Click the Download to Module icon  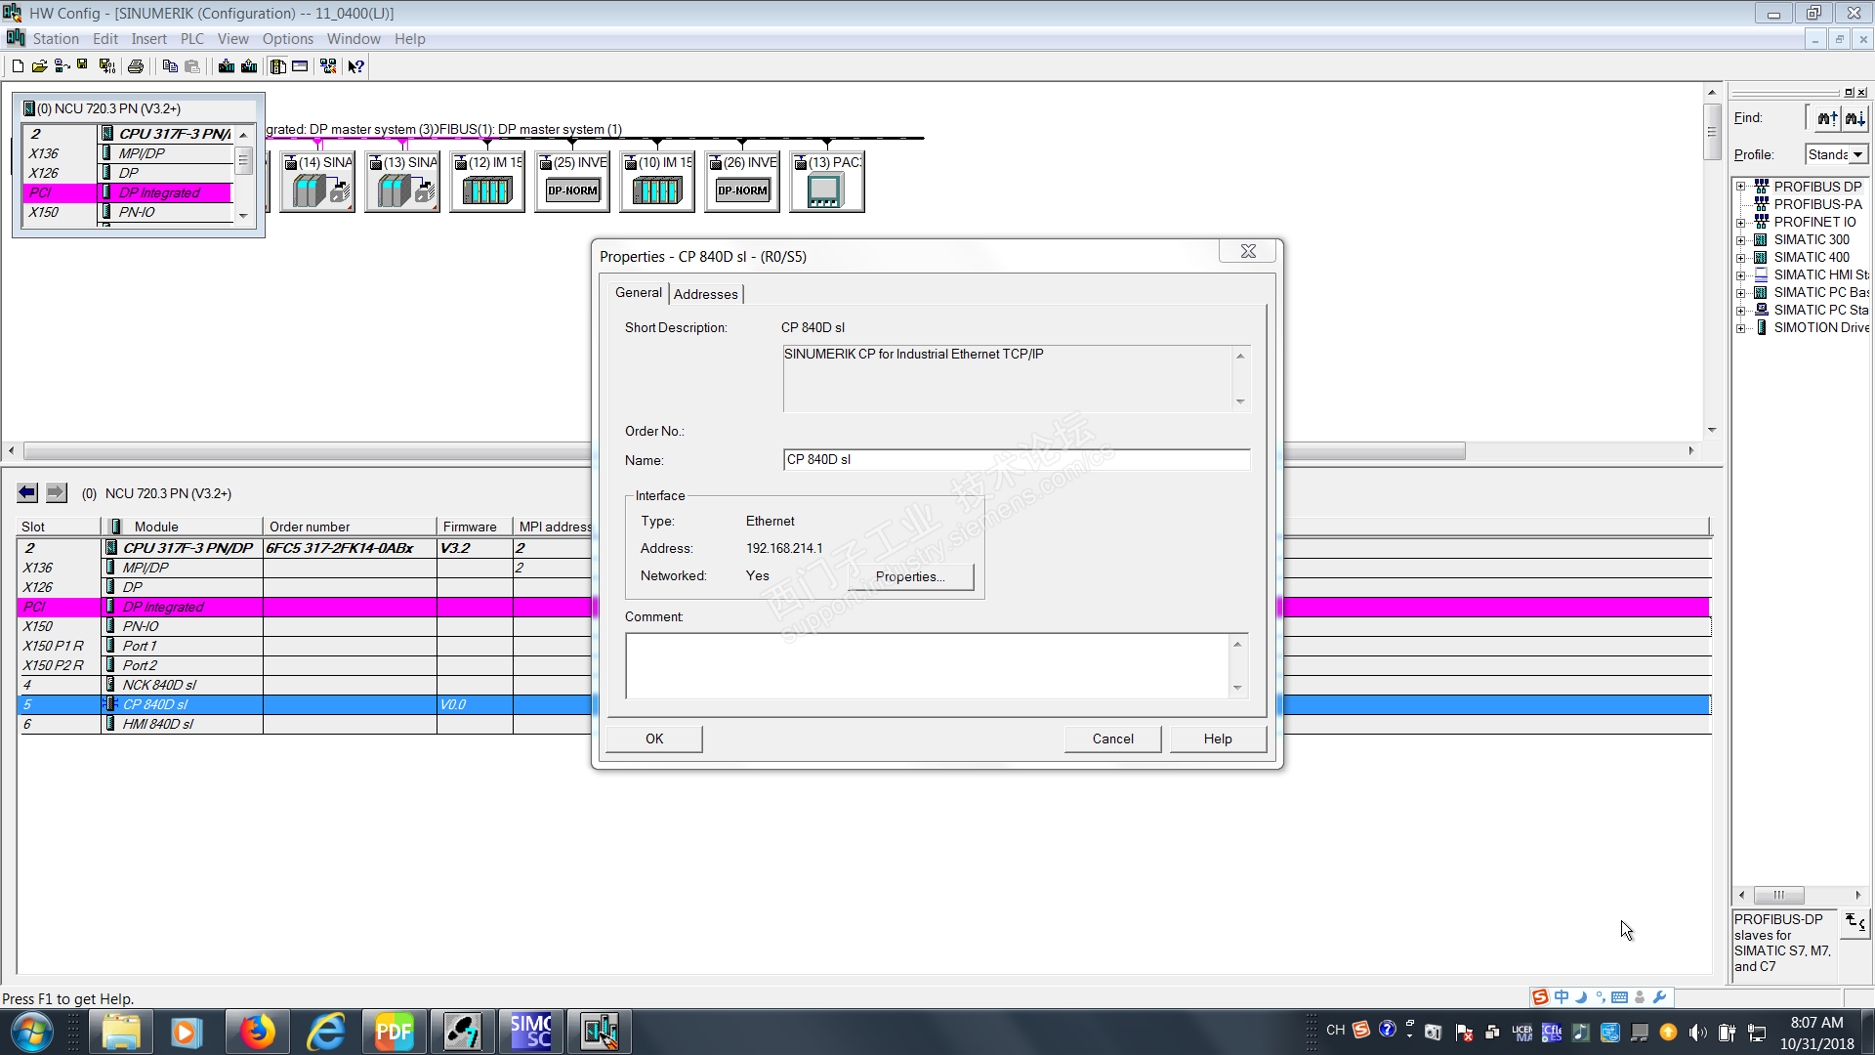tap(227, 66)
